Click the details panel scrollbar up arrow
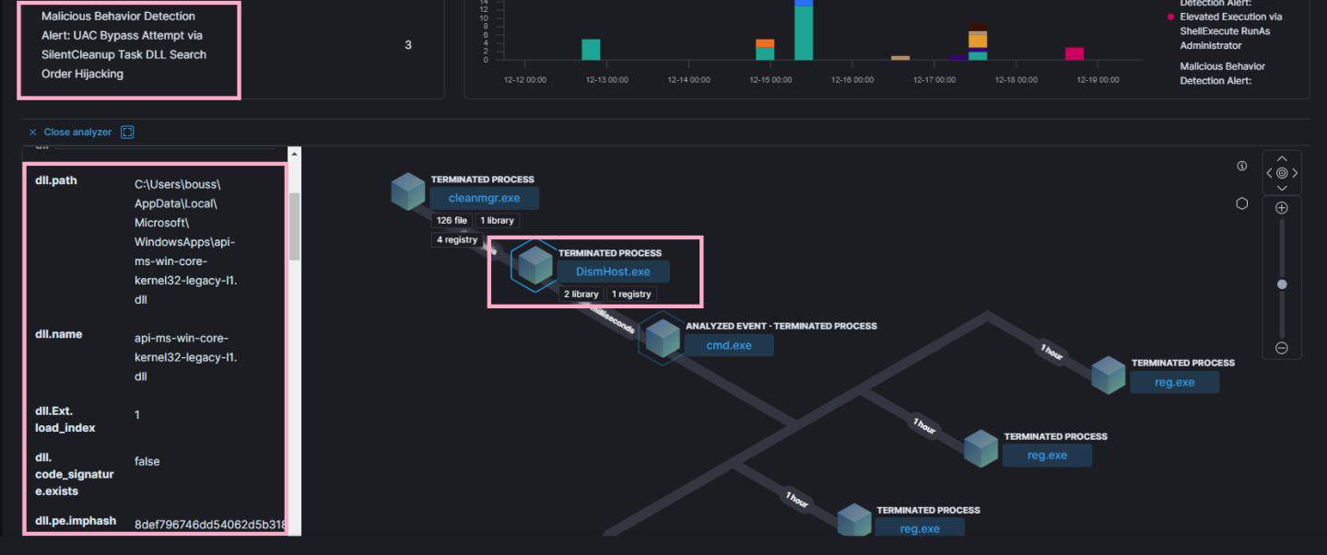 click(294, 155)
